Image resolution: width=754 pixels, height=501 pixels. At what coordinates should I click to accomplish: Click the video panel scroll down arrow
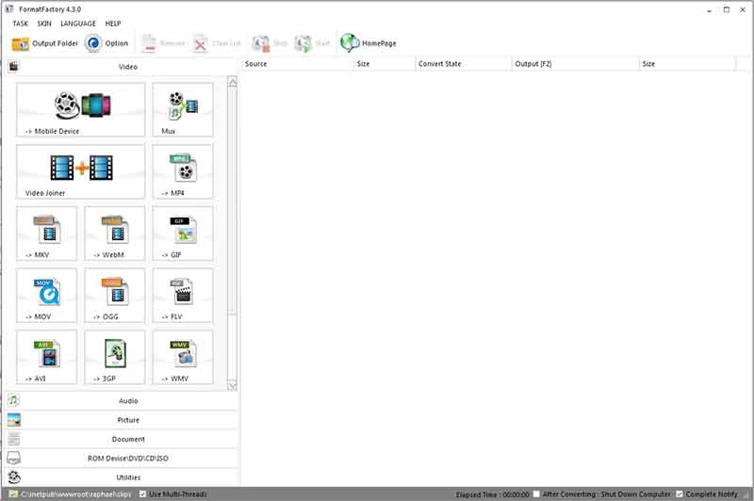click(232, 385)
